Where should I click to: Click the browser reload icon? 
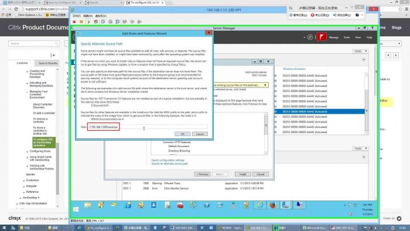coord(16,9)
